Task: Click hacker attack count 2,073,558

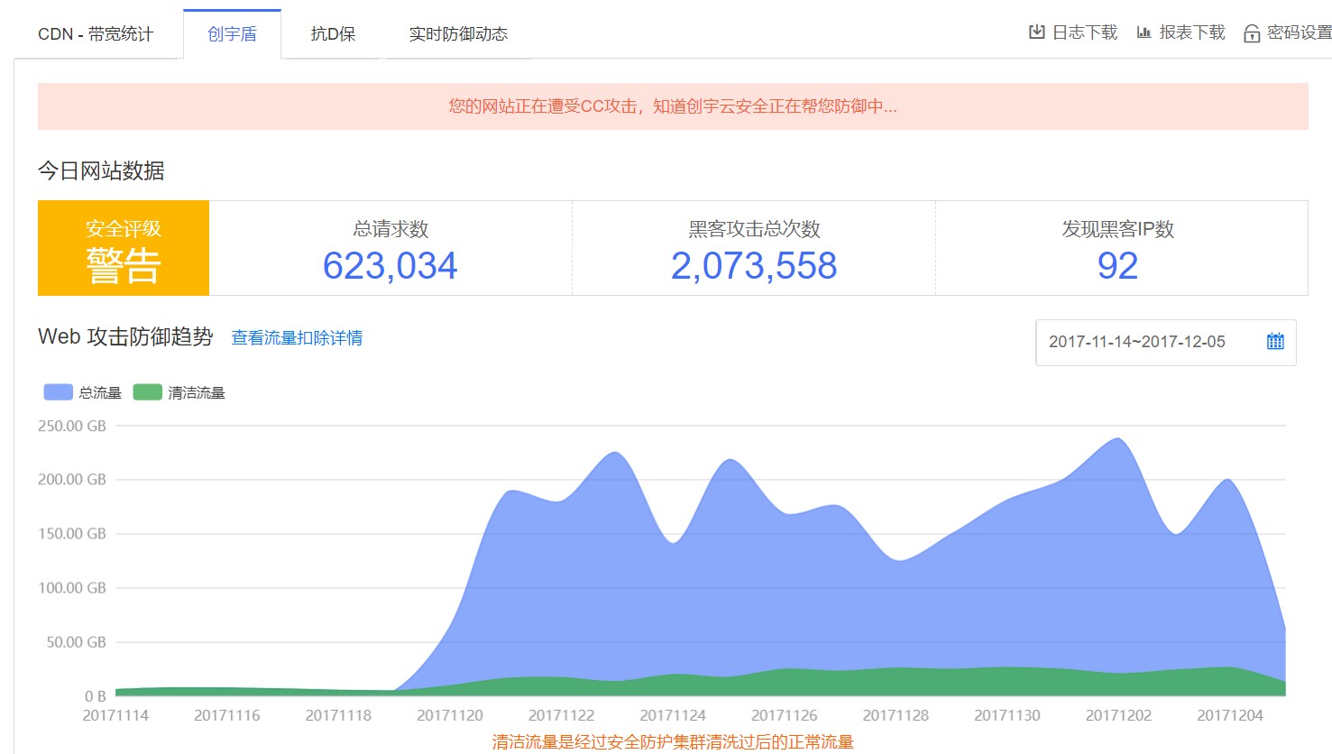Action: tap(754, 266)
